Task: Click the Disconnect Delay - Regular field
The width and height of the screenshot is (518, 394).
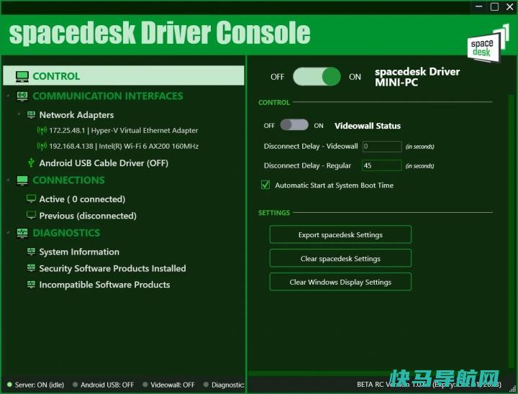Action: pos(382,165)
